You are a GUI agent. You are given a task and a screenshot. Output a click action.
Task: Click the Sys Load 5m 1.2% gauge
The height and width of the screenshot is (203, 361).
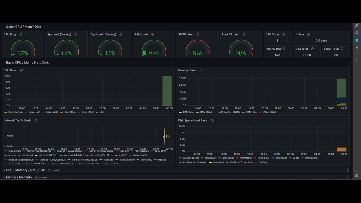click(x=67, y=48)
